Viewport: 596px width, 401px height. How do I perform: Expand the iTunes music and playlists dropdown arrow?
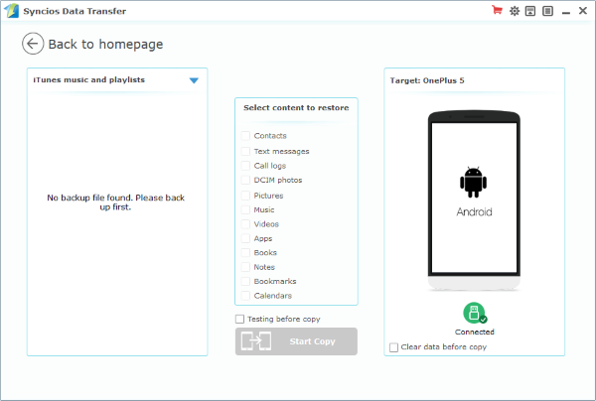194,79
